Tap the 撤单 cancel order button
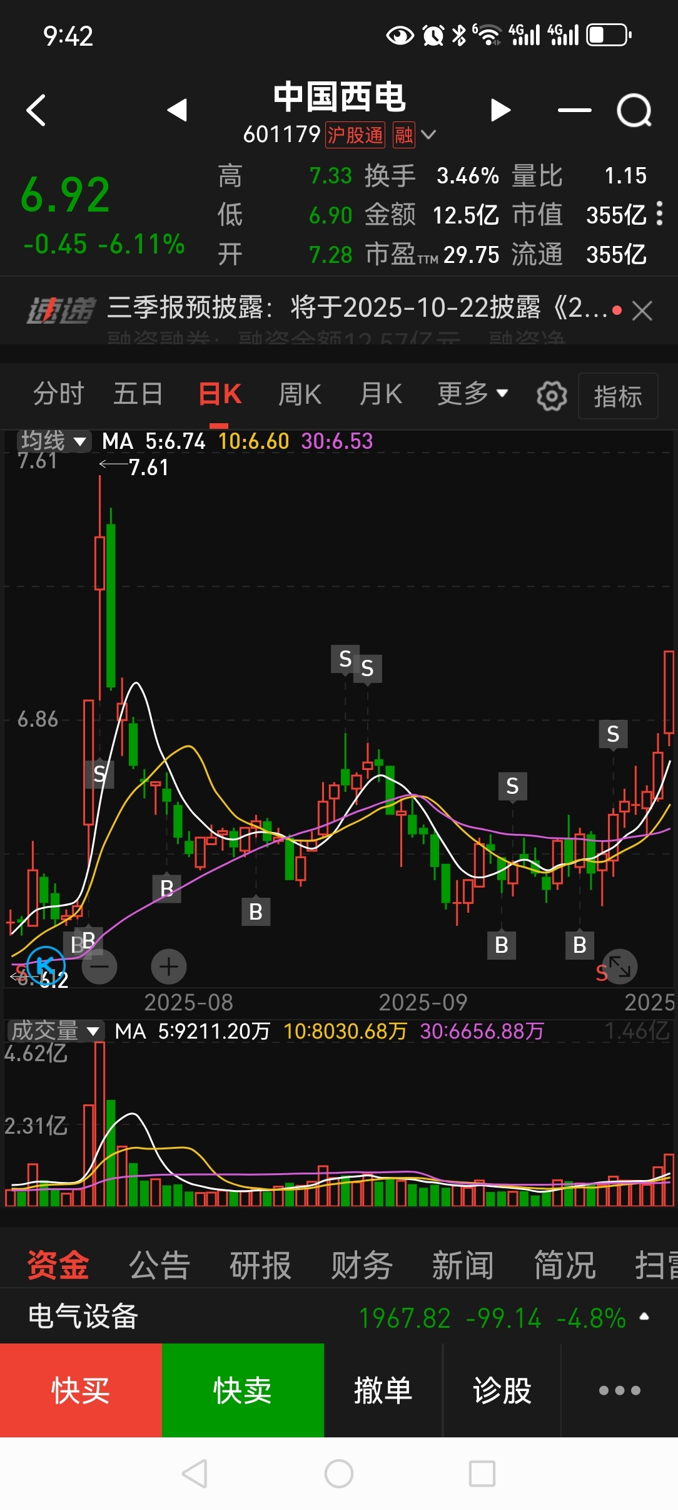Viewport: 678px width, 1510px height. coord(383,1390)
